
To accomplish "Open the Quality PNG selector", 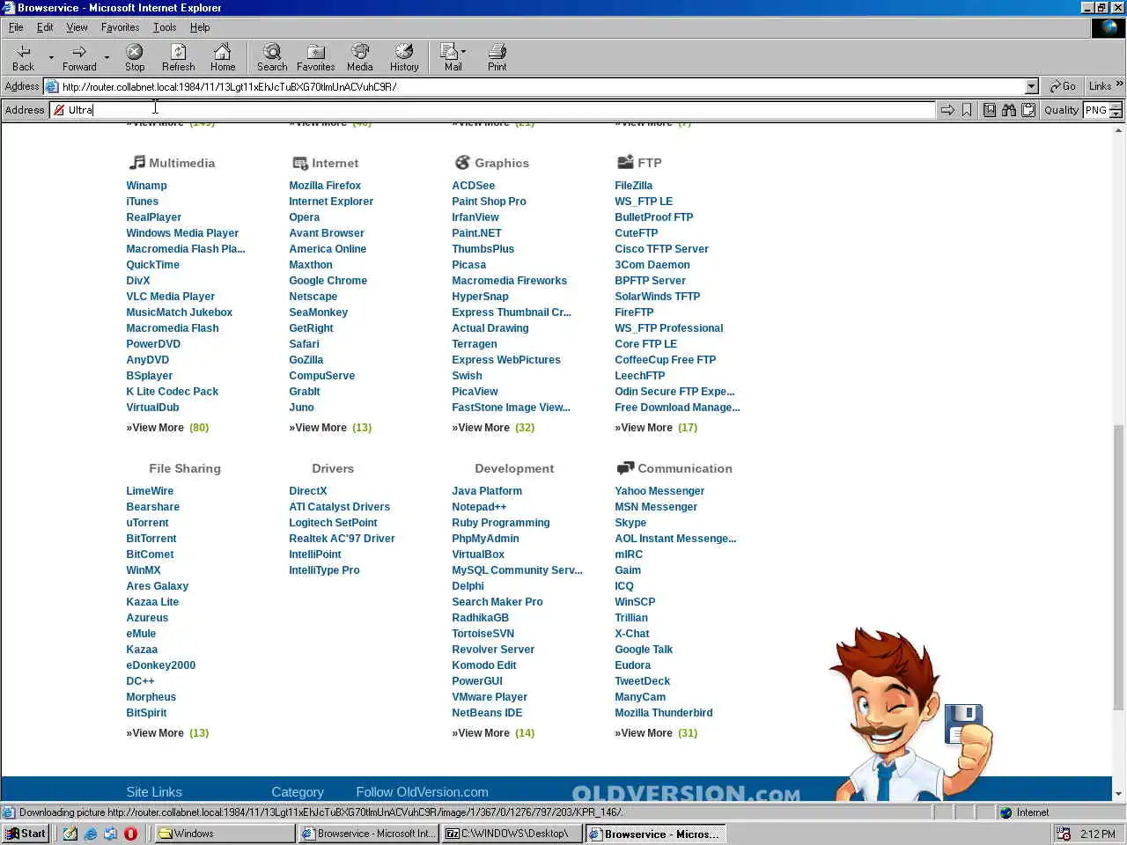I will [1102, 110].
